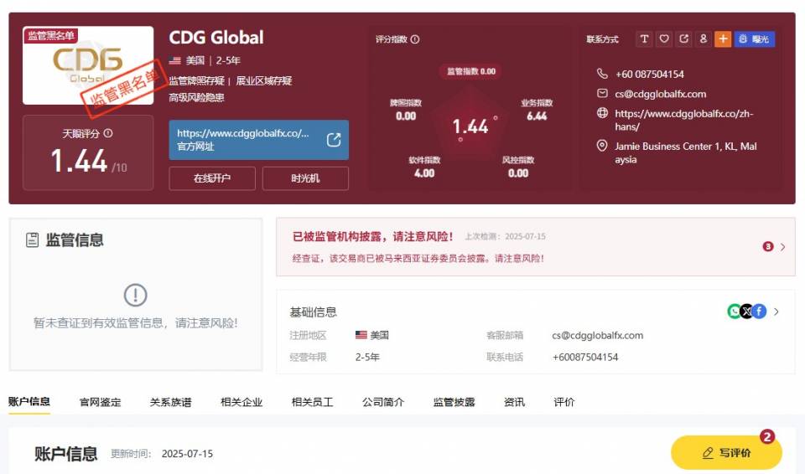Expand 基础信息 with the right chevron

(x=776, y=312)
